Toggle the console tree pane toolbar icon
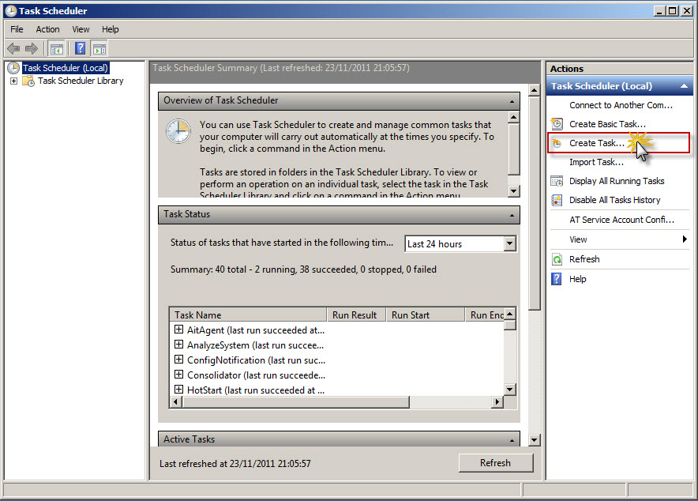Screen dimensions: 698x501 (x=57, y=48)
